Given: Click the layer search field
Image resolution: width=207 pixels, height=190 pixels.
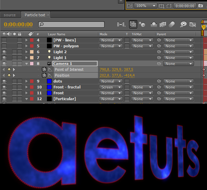Looking at the screenshot, I should click(x=71, y=25).
